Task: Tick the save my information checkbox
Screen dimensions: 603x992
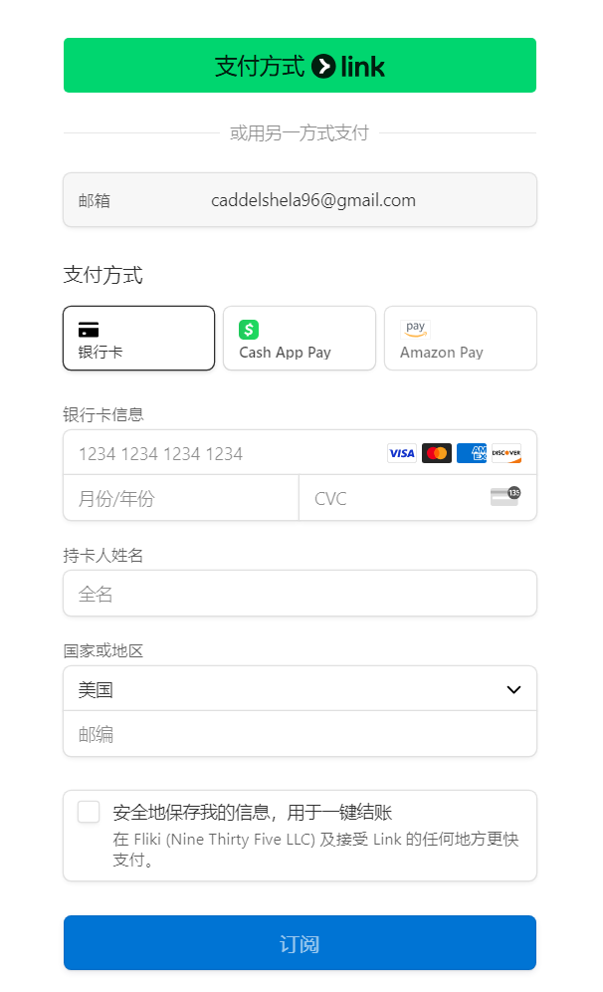Action: click(89, 812)
